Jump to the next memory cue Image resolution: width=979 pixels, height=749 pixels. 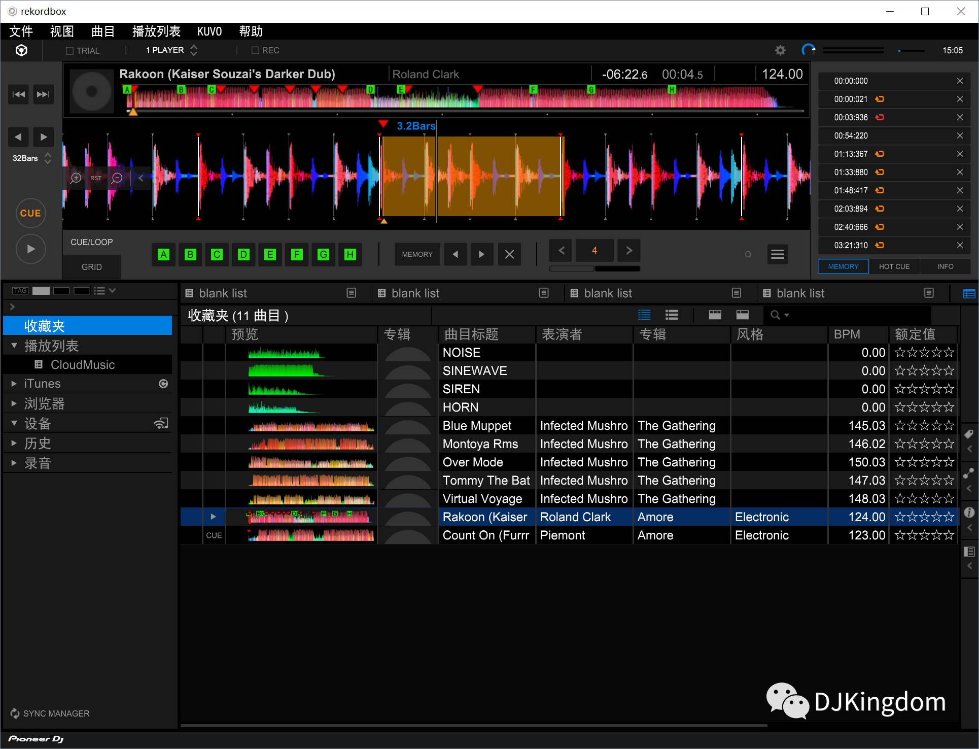[481, 254]
